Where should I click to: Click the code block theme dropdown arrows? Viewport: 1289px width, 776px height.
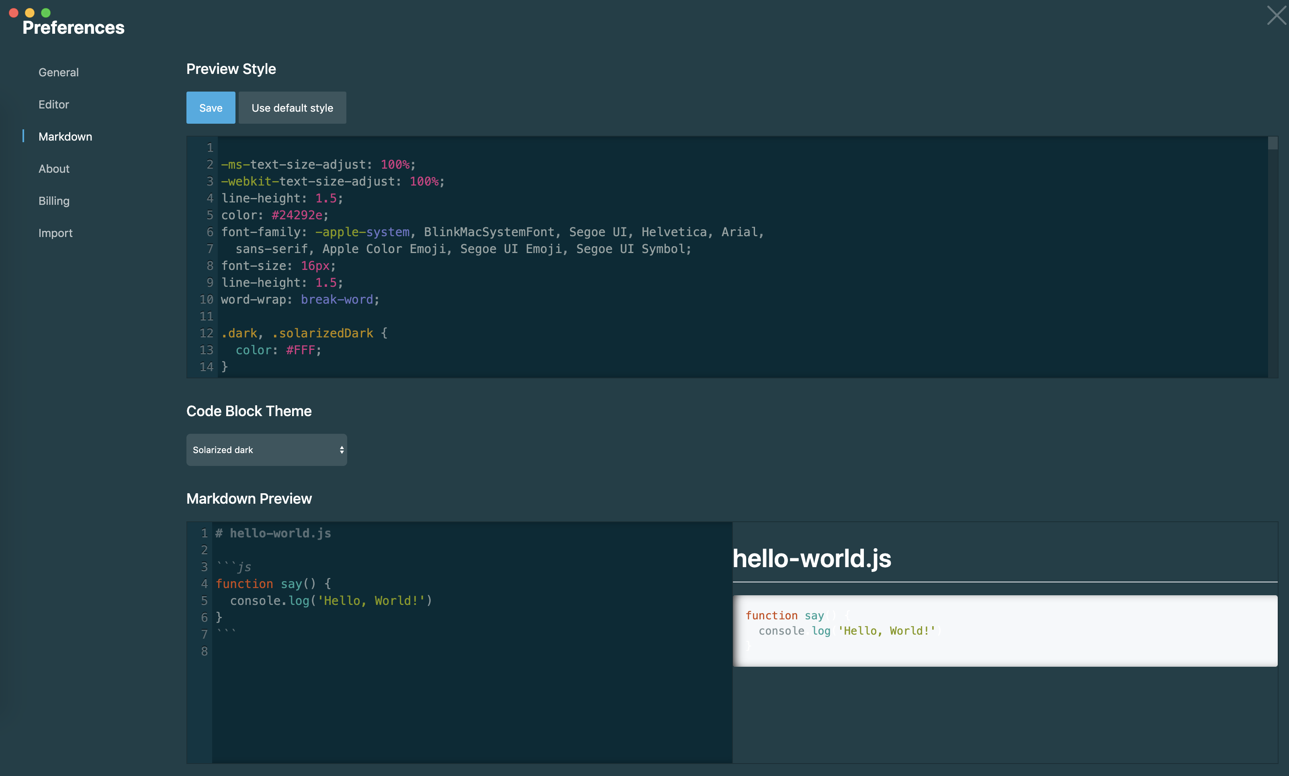342,450
